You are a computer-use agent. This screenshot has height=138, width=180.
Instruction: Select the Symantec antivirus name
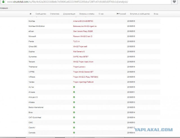33,57
